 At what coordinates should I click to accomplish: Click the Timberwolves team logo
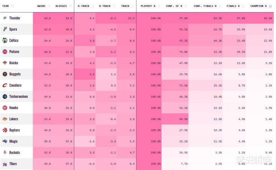click(5, 97)
